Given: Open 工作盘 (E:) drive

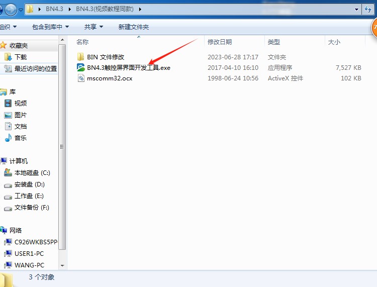Looking at the screenshot, I should (x=29, y=196).
